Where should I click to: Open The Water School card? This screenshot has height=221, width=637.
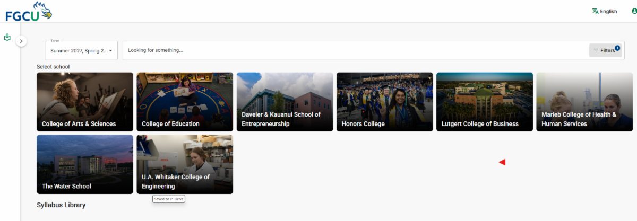click(85, 164)
